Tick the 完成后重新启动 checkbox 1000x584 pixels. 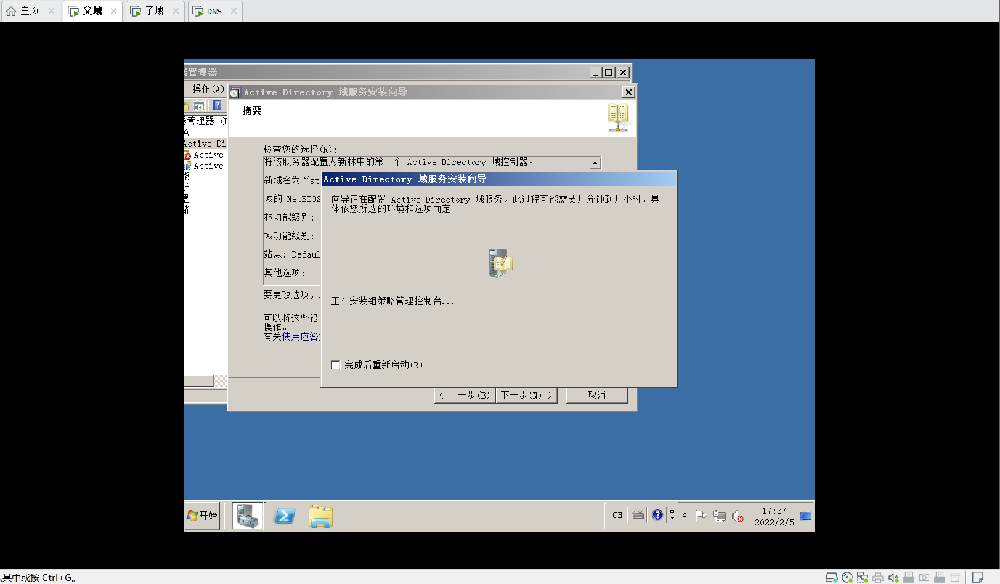click(x=336, y=365)
